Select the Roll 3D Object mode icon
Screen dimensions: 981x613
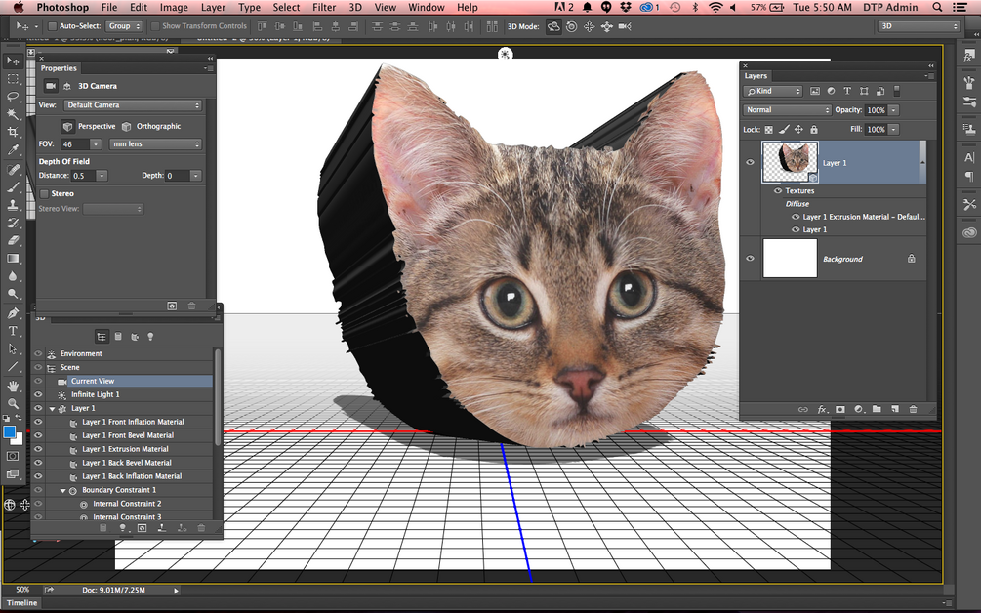coord(570,26)
